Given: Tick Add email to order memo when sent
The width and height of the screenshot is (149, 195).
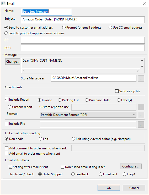Looking at the screenshot, I should [7, 154].
